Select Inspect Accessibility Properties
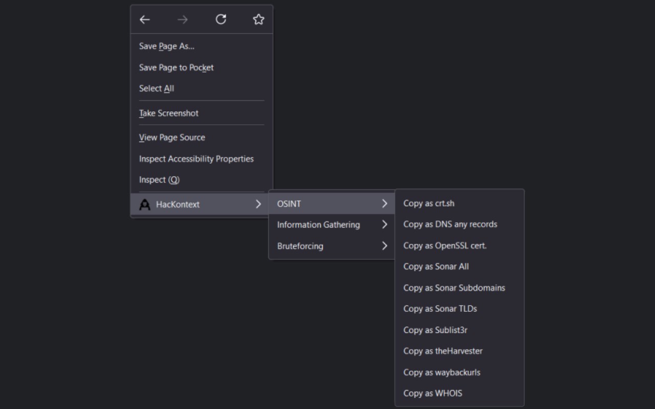Viewport: 655px width, 409px height. tap(196, 159)
